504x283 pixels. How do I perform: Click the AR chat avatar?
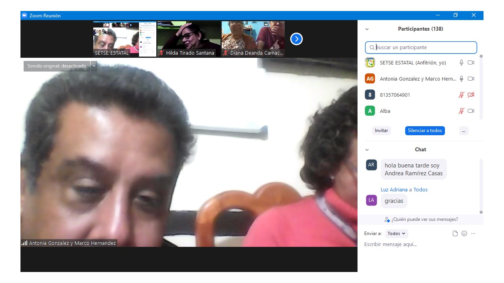[x=371, y=165]
